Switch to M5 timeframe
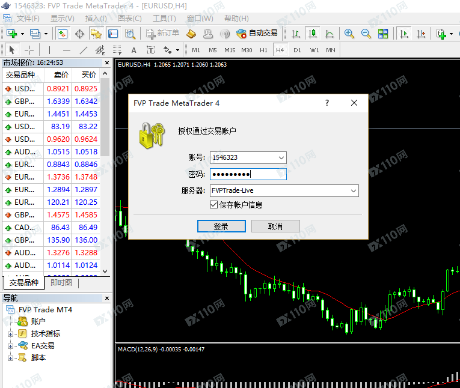The image size is (460, 388). (x=213, y=50)
